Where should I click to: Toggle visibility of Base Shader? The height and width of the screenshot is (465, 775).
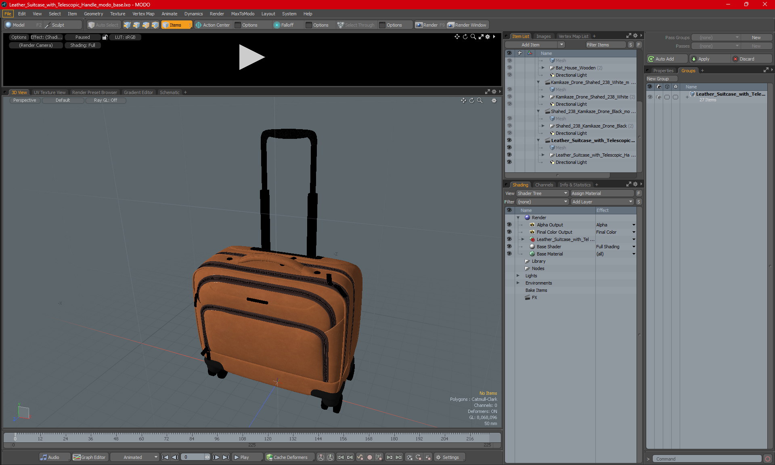click(509, 247)
